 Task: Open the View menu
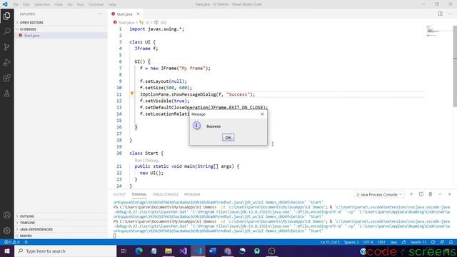click(59, 4)
